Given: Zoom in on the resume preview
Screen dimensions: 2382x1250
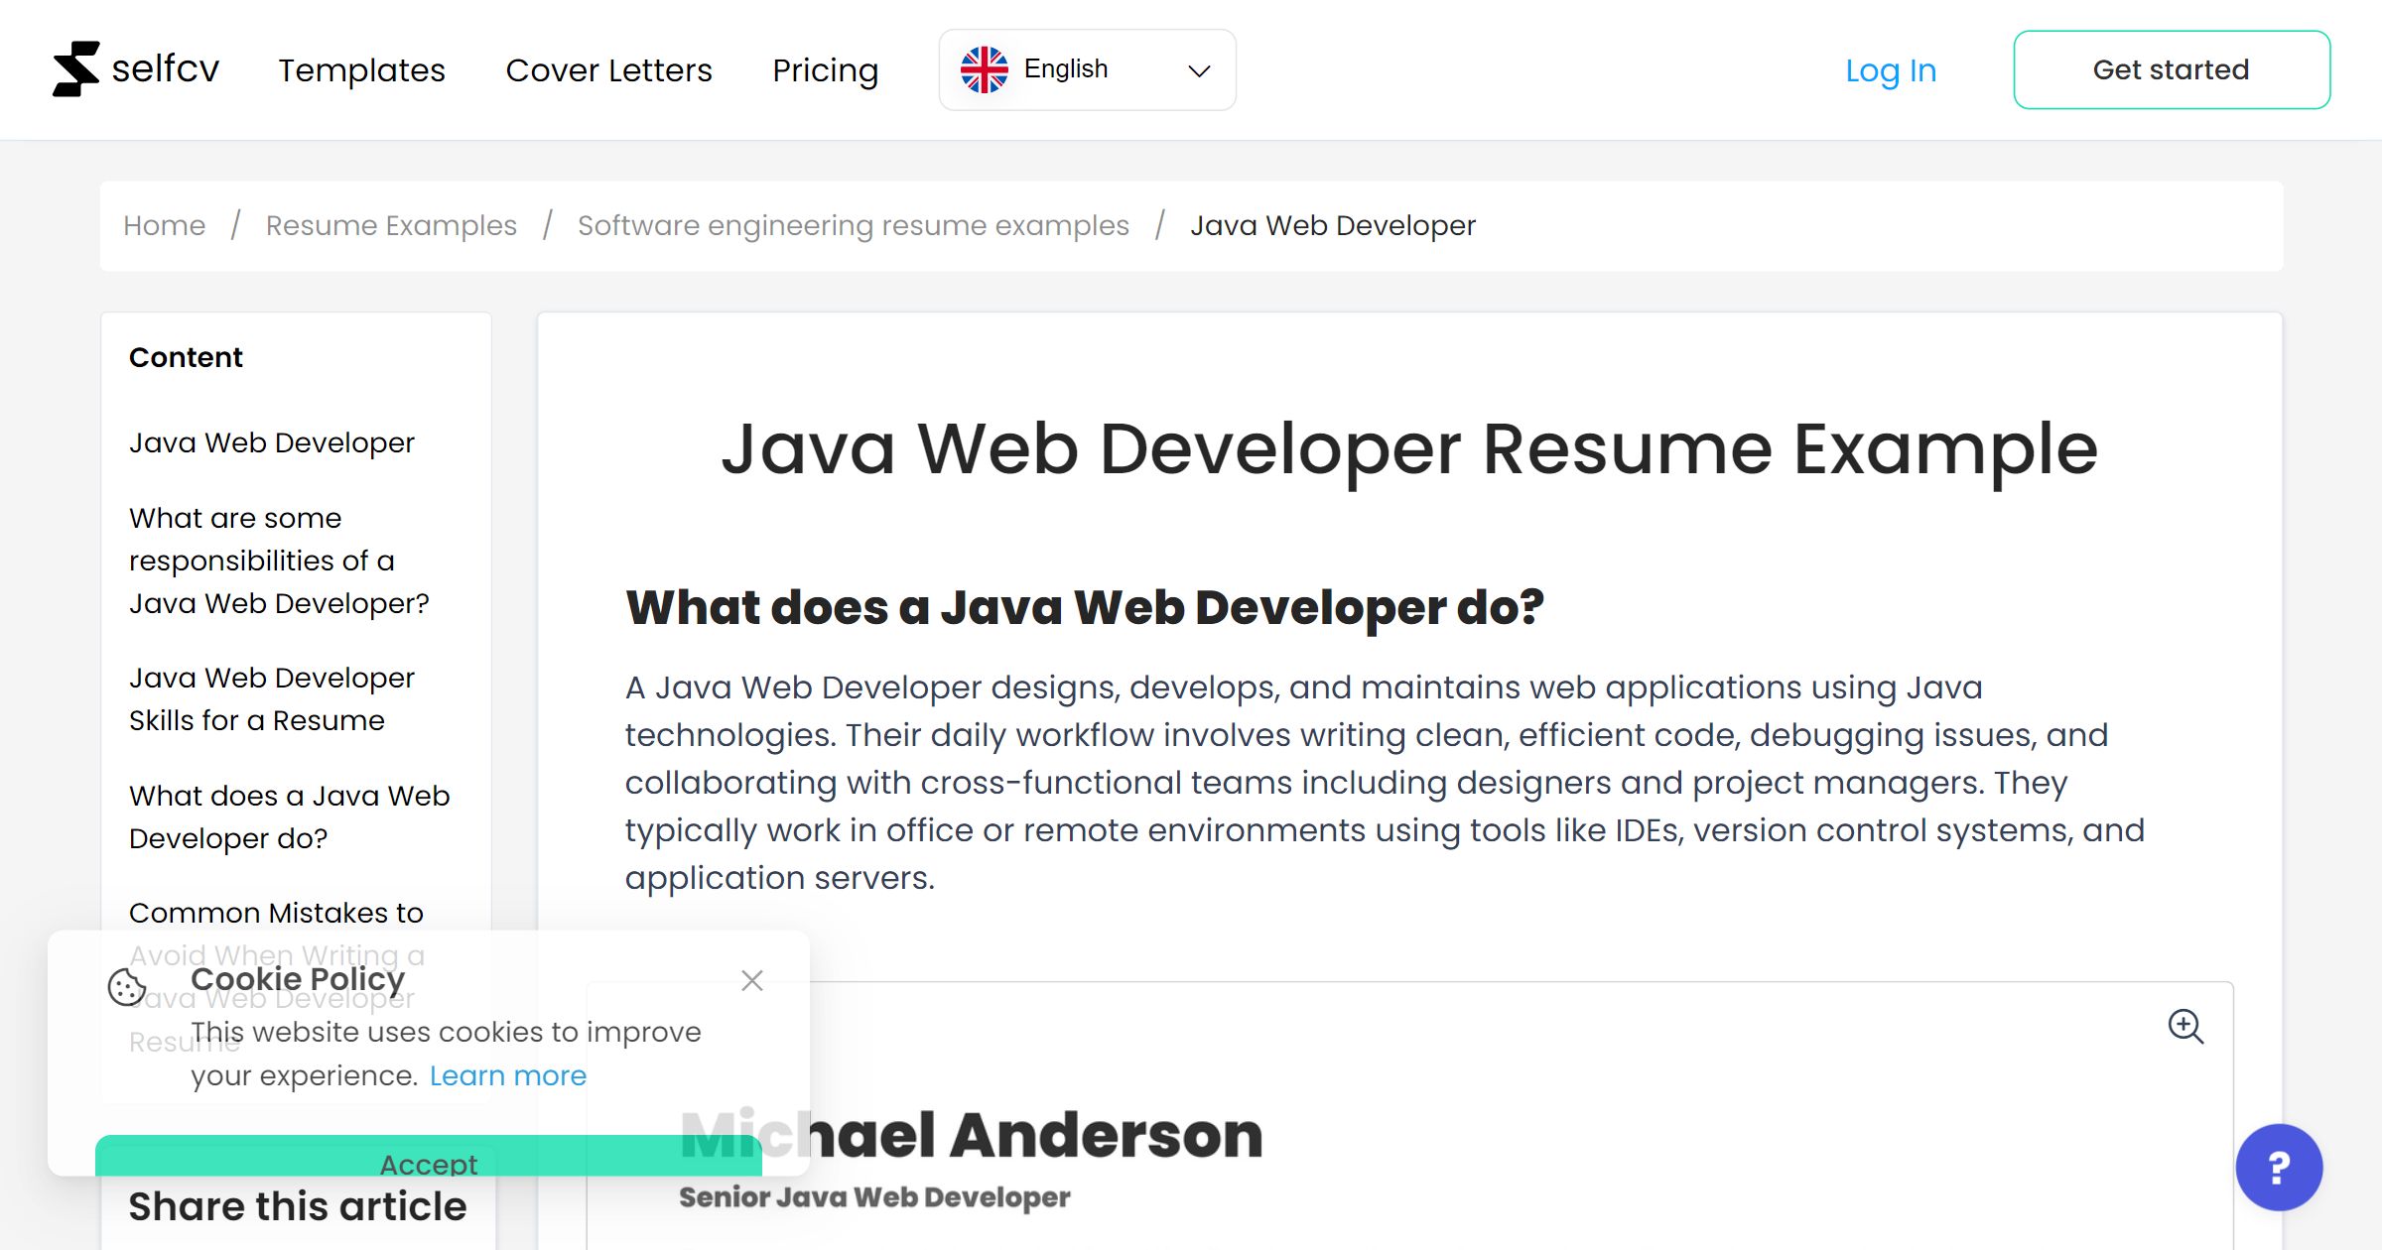Looking at the screenshot, I should click(x=2185, y=1026).
